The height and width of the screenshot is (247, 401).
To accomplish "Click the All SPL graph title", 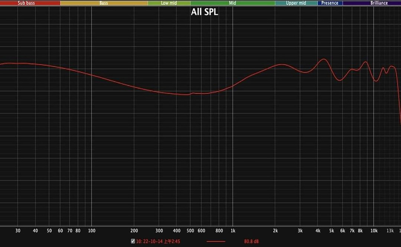I will click(205, 12).
